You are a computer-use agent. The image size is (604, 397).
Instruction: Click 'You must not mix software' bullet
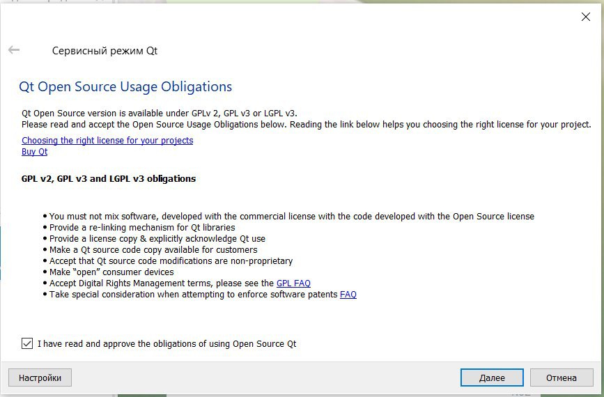tap(292, 216)
